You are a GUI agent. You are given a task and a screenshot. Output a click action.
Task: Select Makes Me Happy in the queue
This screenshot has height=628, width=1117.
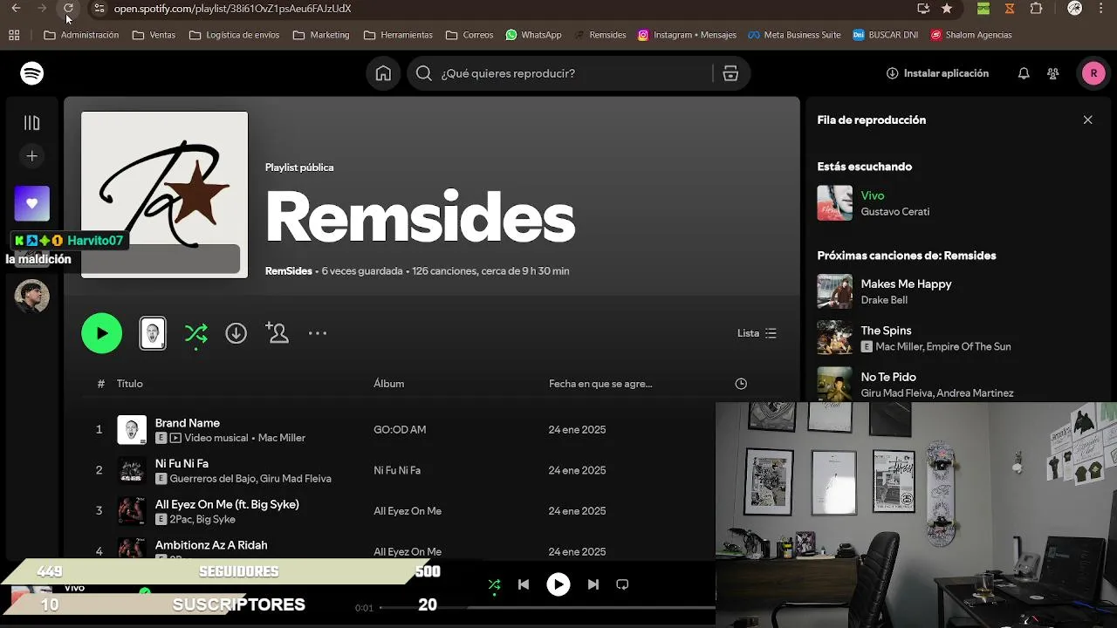906,284
